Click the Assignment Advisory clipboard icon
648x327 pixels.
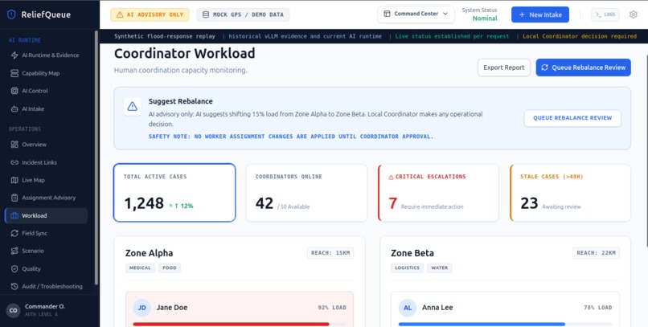14,198
